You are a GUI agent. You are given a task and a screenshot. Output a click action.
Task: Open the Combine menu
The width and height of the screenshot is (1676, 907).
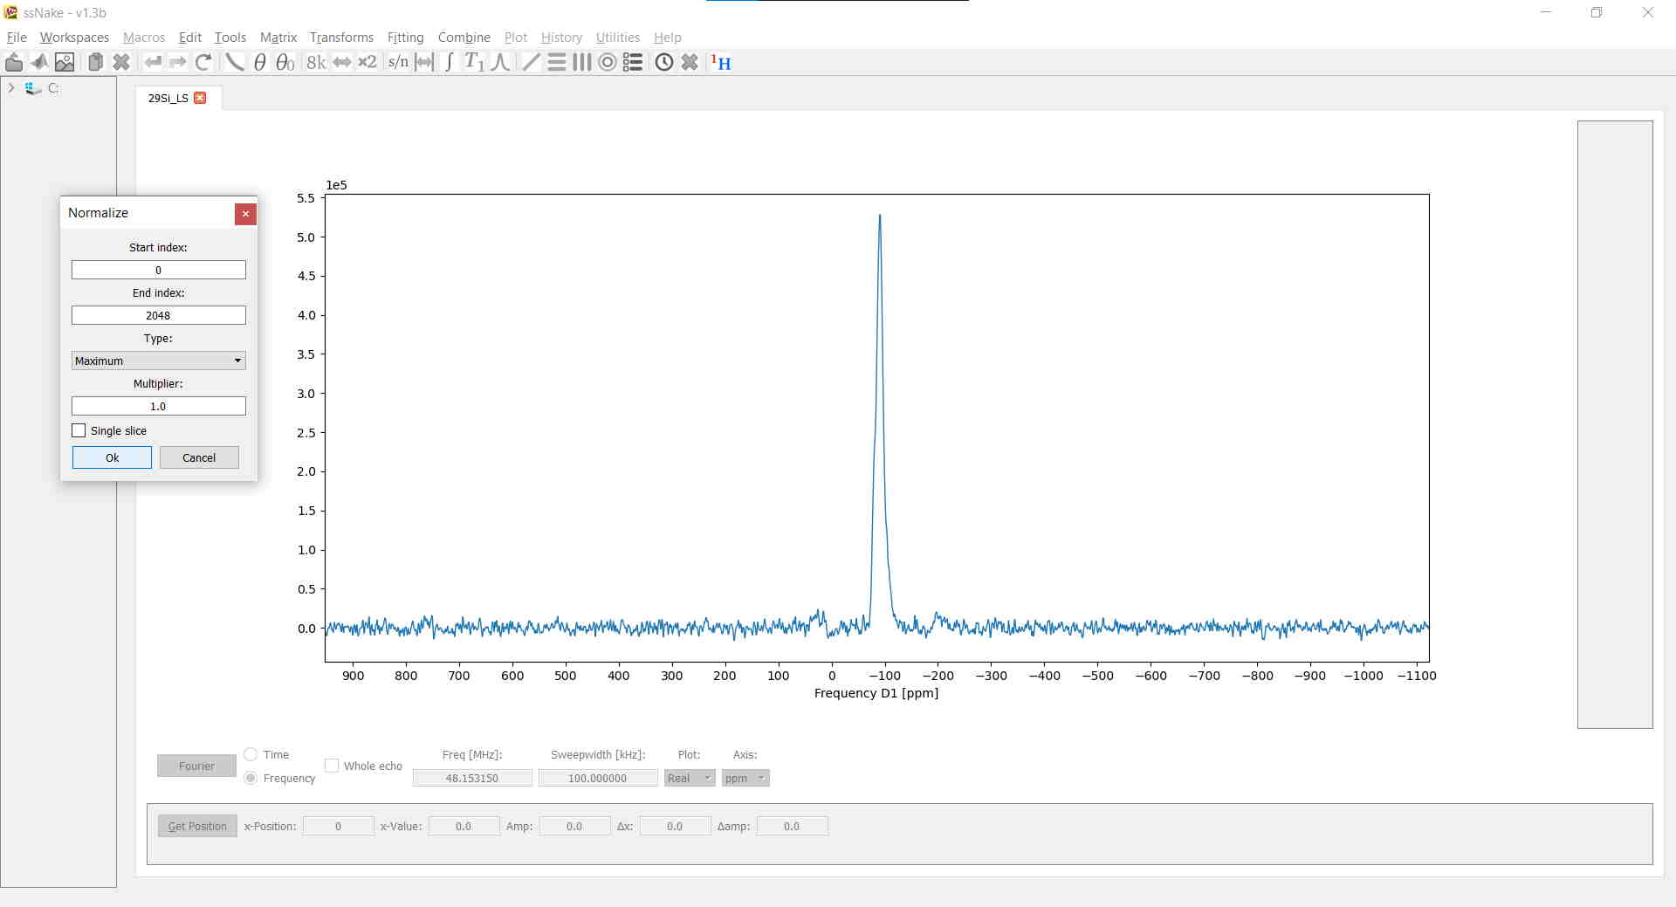tap(464, 38)
